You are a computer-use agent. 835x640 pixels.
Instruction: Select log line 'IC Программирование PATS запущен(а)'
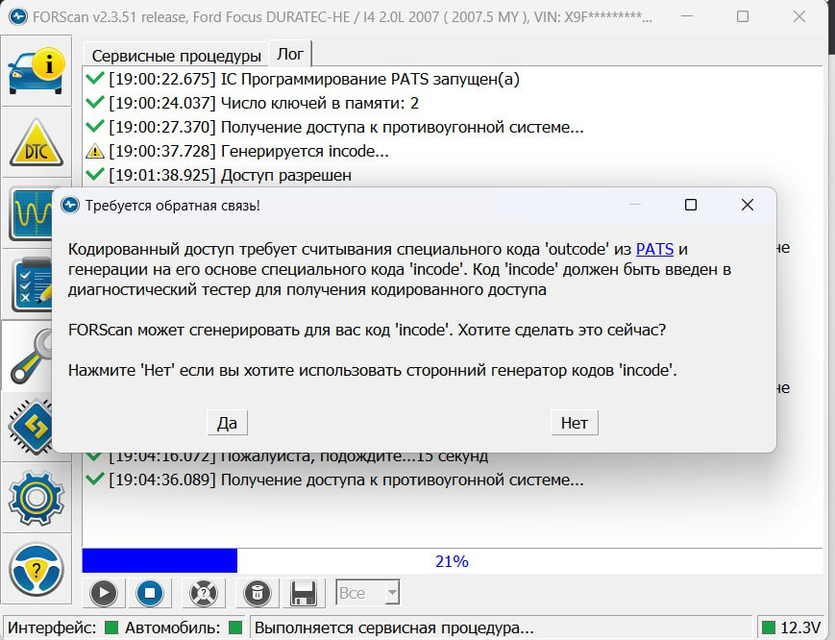pyautogui.click(x=314, y=79)
